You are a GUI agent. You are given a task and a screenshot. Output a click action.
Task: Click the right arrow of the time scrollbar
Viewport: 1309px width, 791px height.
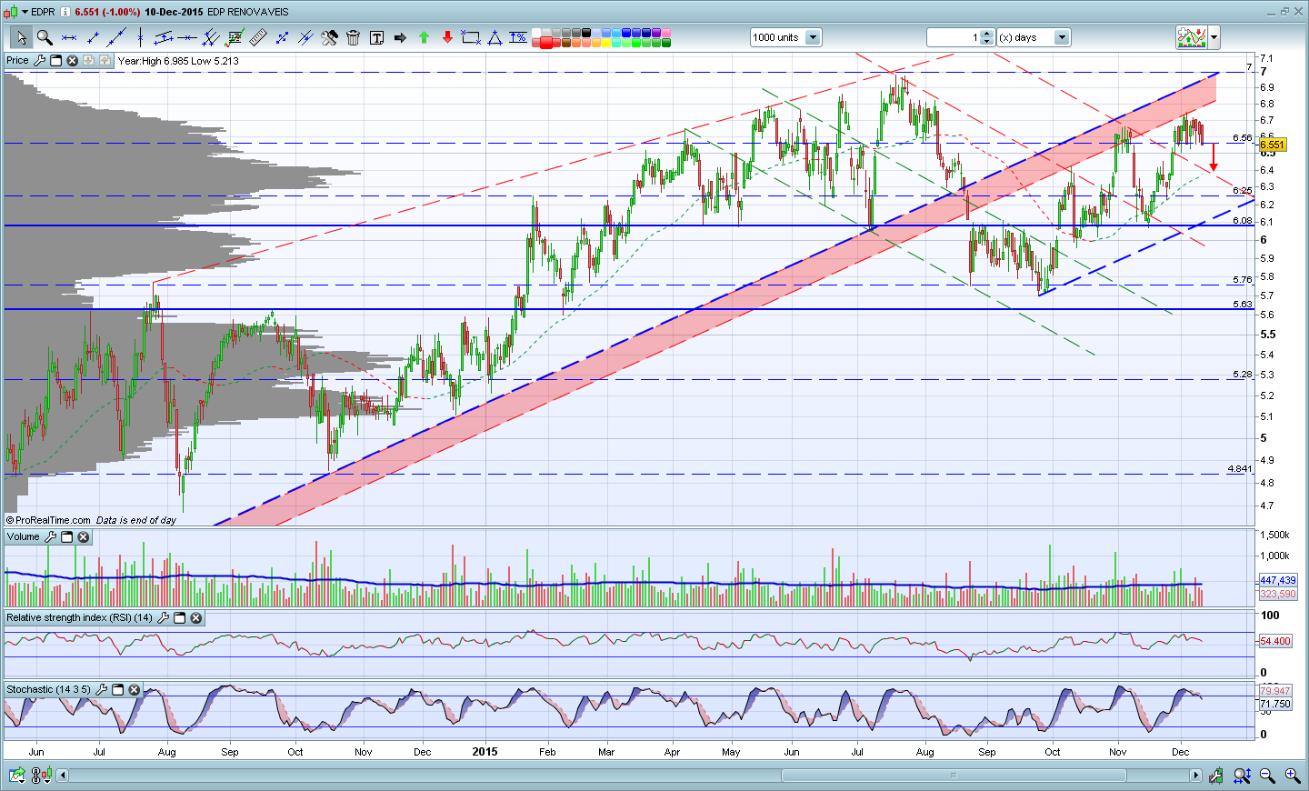pyautogui.click(x=1195, y=776)
